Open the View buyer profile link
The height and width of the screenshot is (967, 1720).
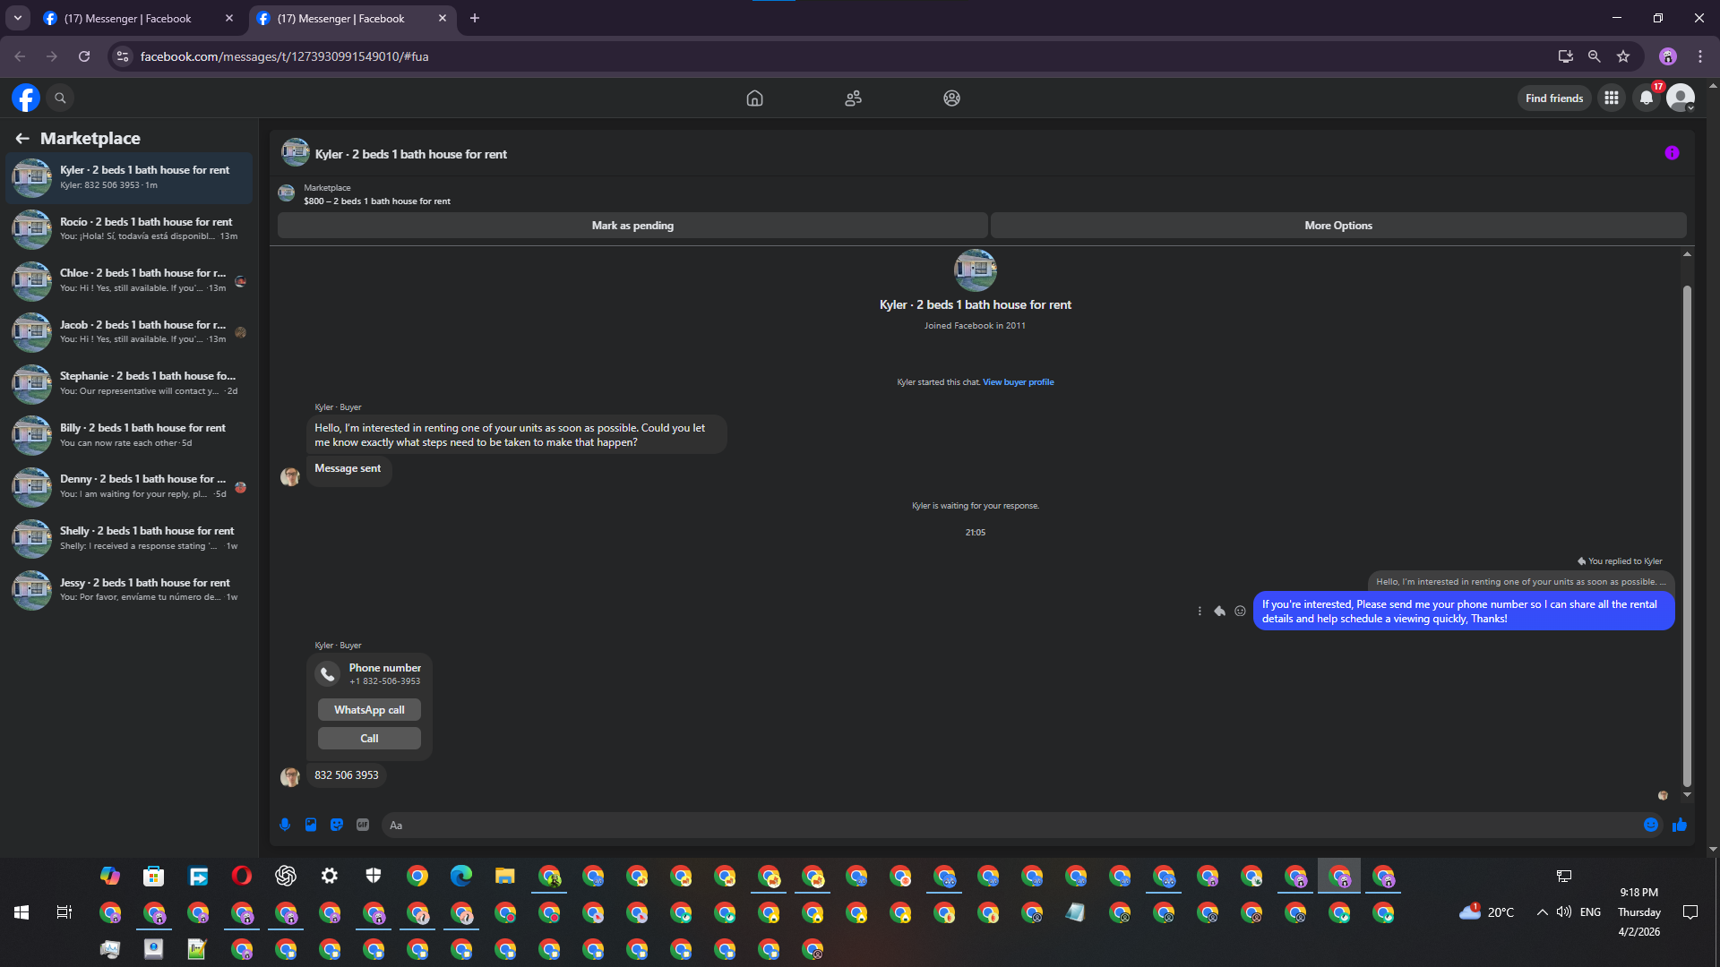click(1019, 382)
